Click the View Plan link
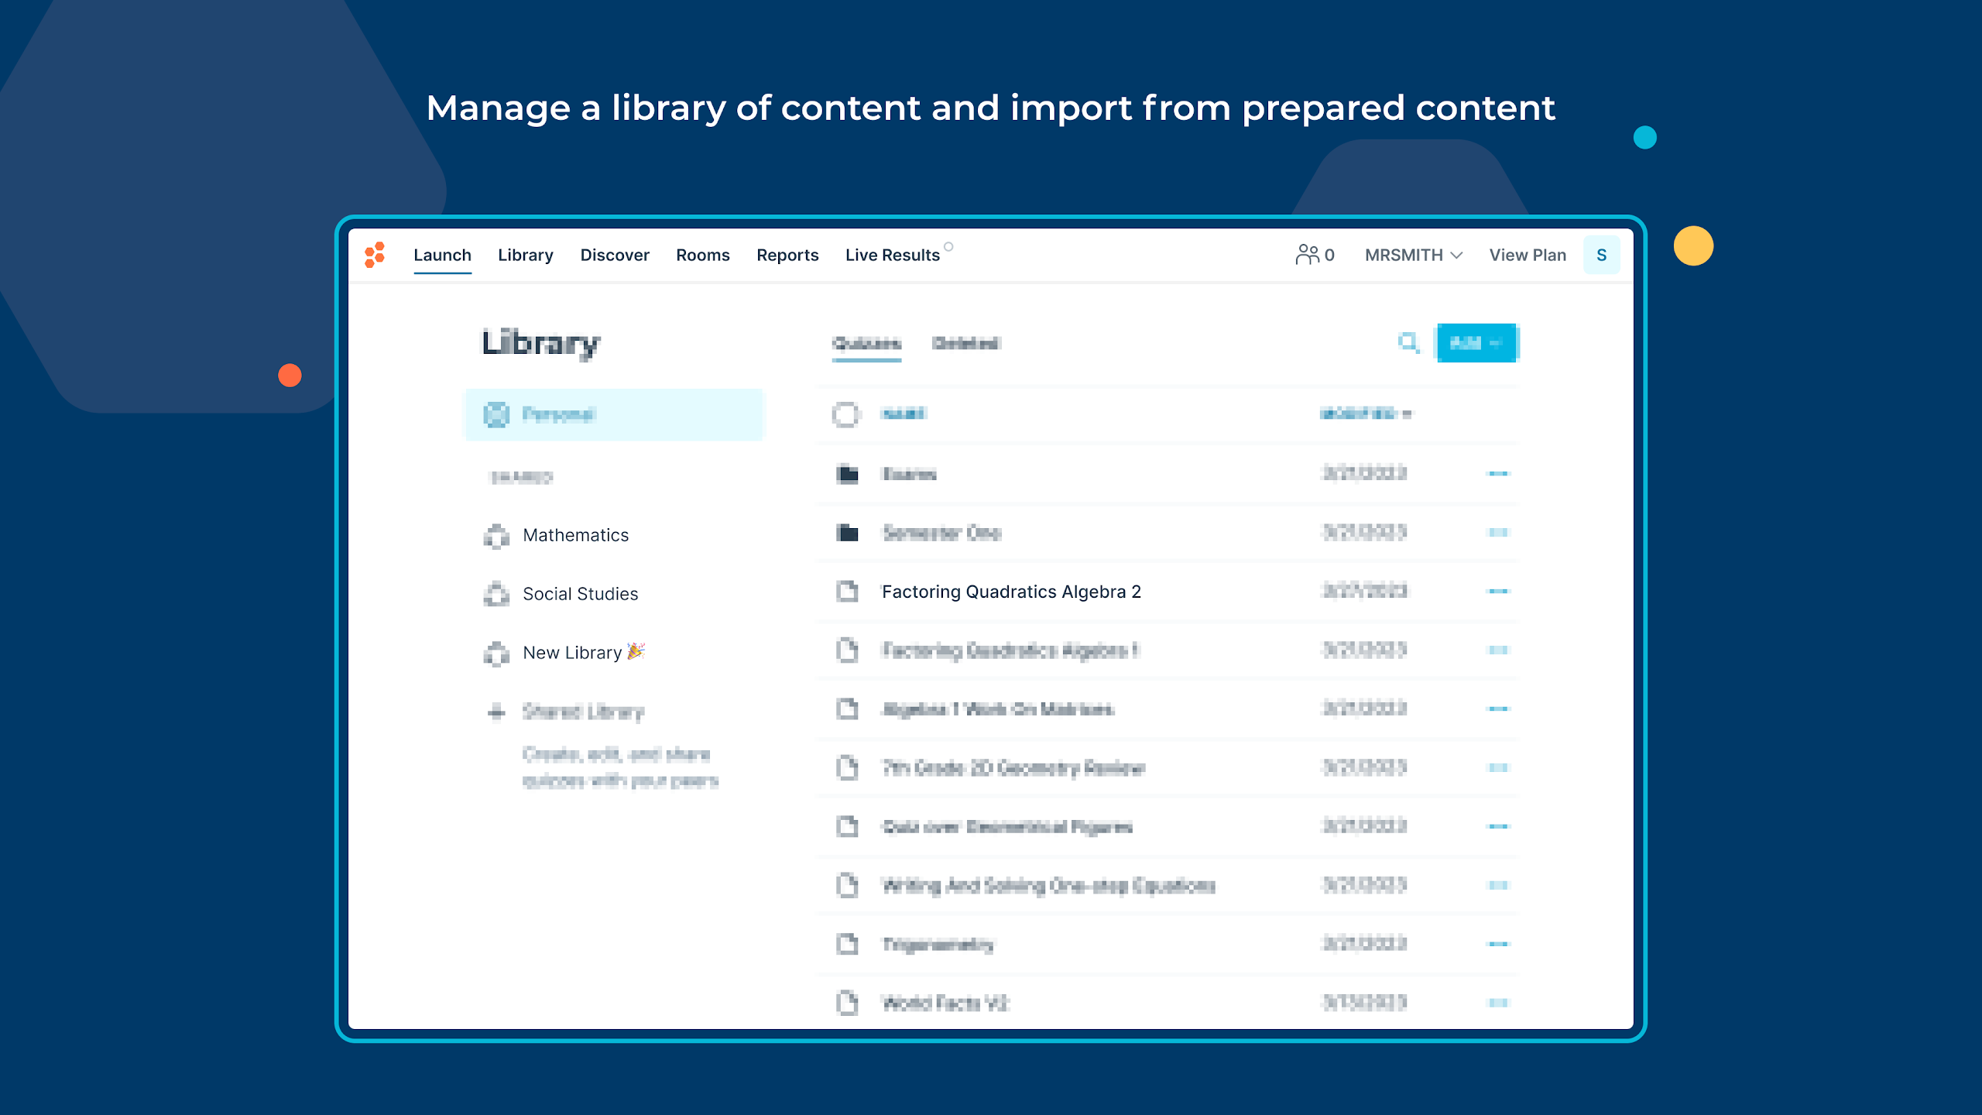 pyautogui.click(x=1528, y=255)
